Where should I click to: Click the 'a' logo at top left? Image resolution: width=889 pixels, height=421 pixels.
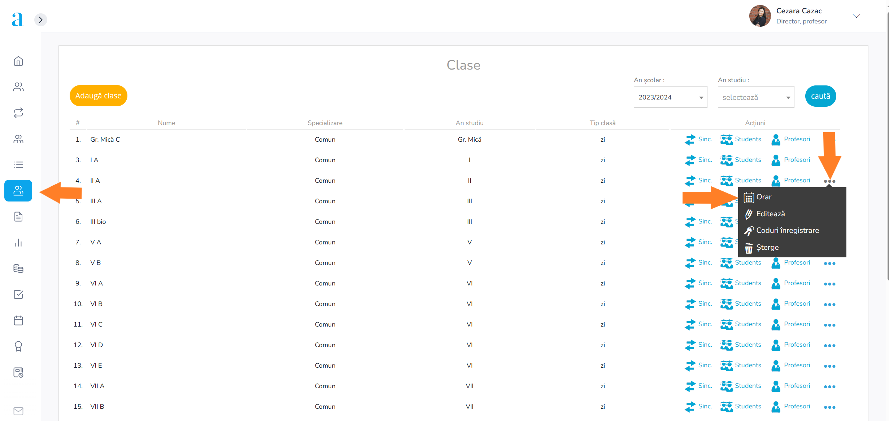tap(17, 19)
